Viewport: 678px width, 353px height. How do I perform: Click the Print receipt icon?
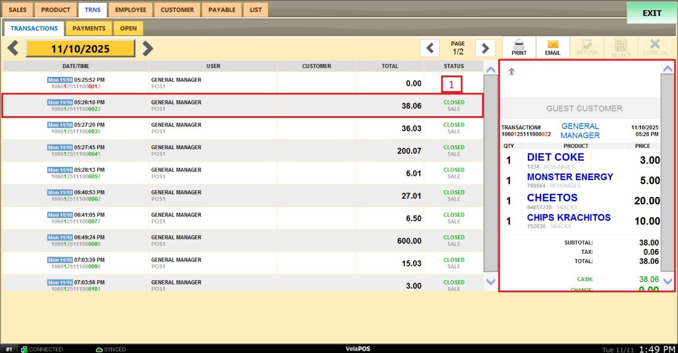click(x=519, y=45)
